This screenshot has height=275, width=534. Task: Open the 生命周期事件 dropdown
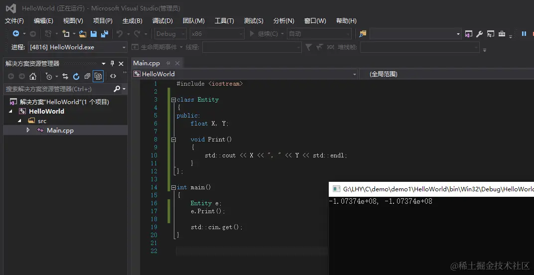pos(158,47)
